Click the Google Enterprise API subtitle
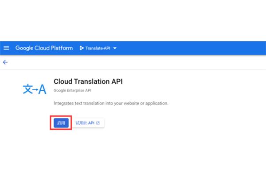 [72, 90]
